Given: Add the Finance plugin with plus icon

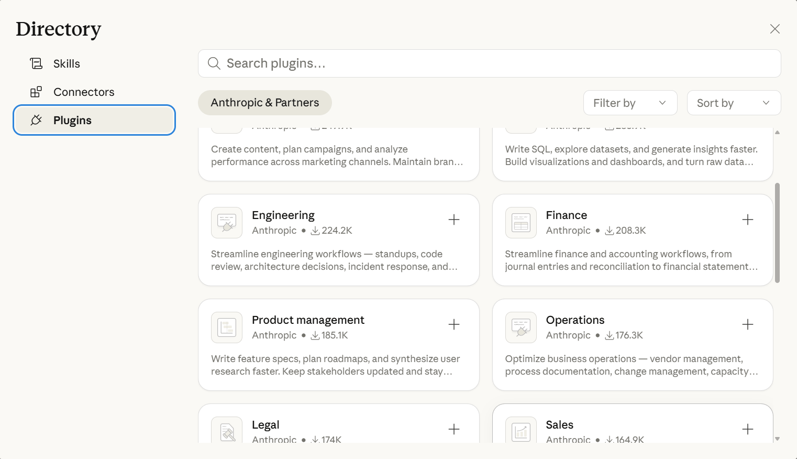Looking at the screenshot, I should [x=748, y=220].
